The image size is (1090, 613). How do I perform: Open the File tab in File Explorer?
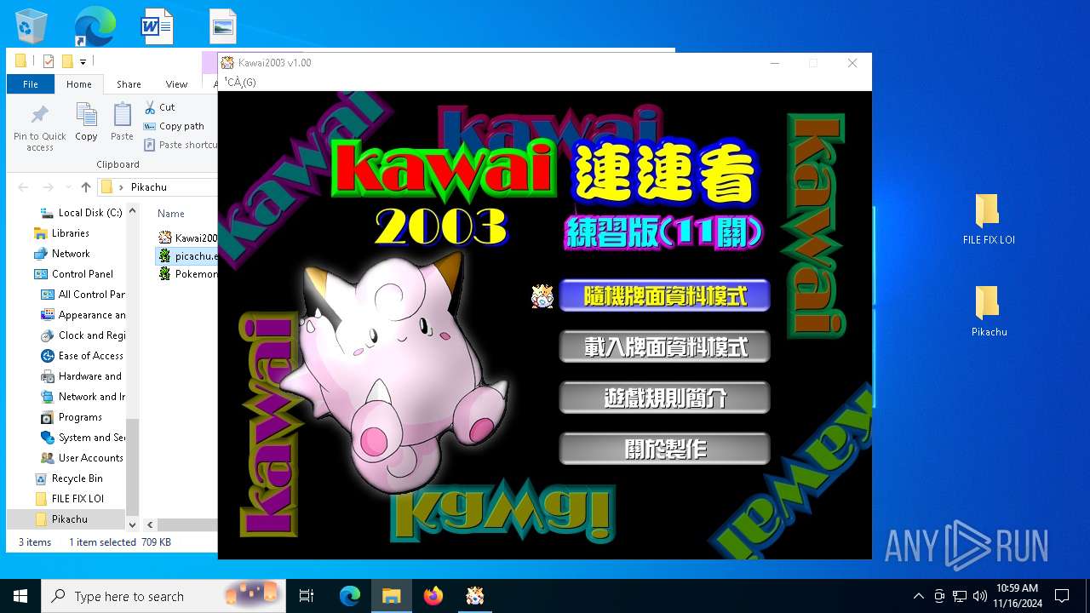(31, 84)
